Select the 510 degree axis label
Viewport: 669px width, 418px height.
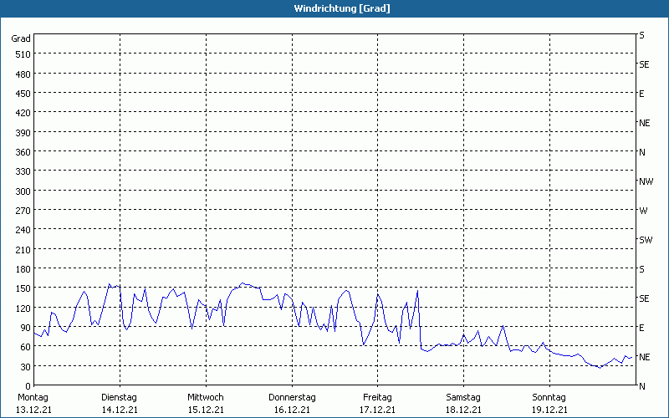tap(23, 54)
